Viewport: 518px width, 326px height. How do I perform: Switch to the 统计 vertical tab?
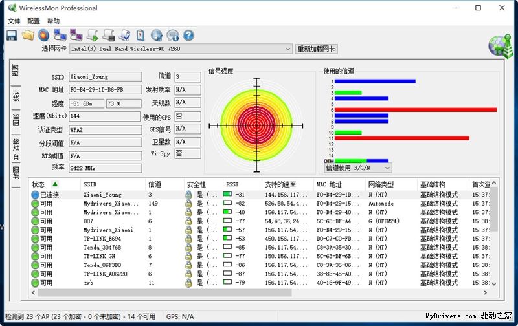point(16,95)
